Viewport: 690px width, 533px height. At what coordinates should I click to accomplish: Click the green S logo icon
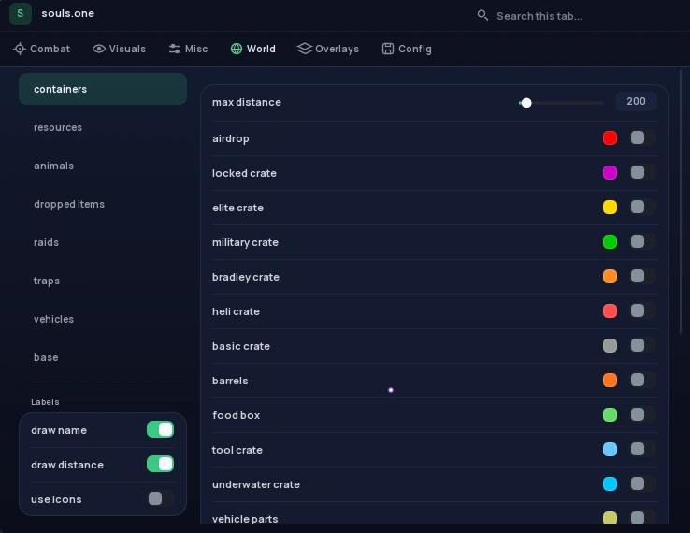pyautogui.click(x=21, y=14)
